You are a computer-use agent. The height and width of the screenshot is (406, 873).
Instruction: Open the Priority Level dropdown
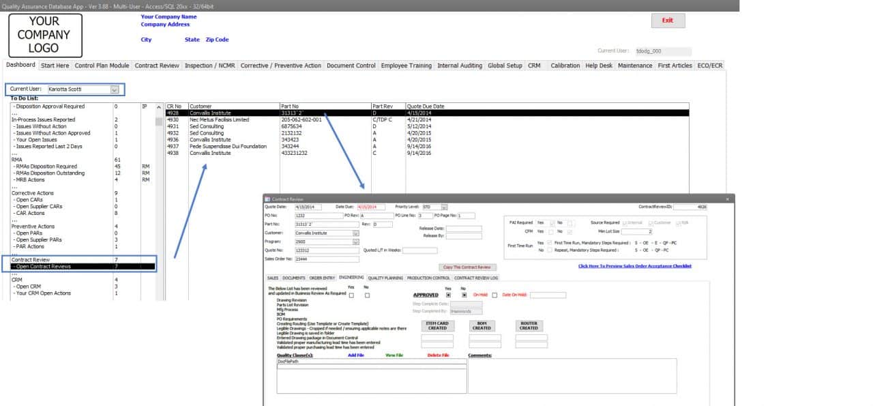(x=443, y=206)
